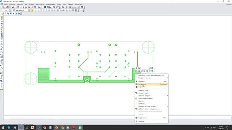Undo the last action
This screenshot has height=130, width=232.
pyautogui.click(x=39, y=7)
